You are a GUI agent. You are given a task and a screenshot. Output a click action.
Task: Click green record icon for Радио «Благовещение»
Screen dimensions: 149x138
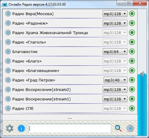132,70
